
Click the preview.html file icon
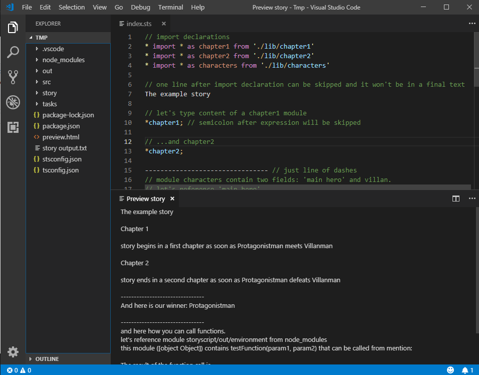coord(37,137)
